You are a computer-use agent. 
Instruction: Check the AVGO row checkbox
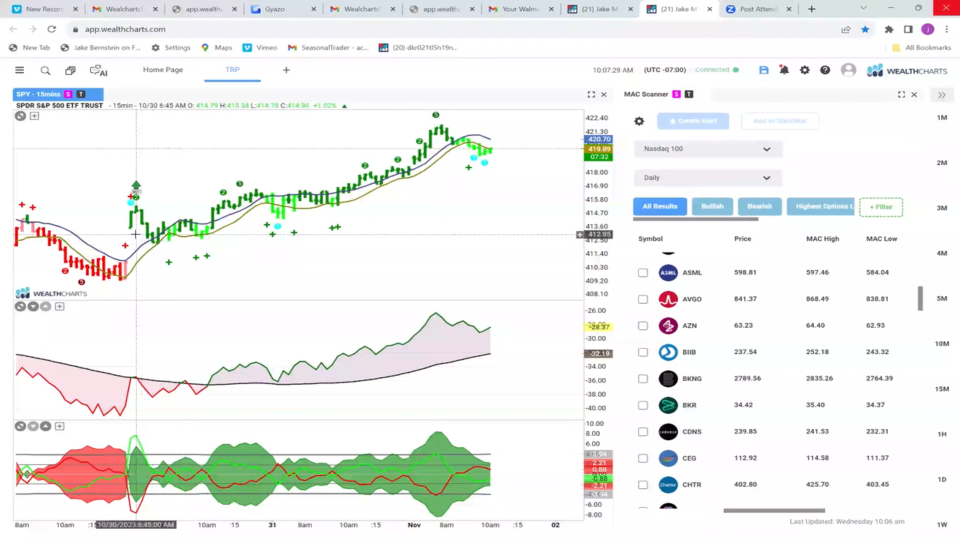tap(643, 299)
